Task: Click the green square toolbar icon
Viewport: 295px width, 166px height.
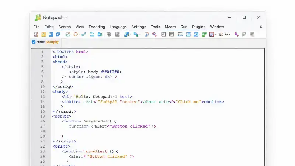Action: (x=204, y=34)
